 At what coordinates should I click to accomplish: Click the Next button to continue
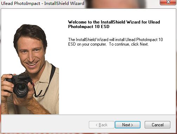coord(127,125)
